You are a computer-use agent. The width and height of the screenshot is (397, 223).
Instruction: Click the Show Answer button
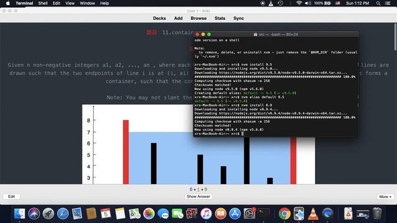pyautogui.click(x=198, y=196)
